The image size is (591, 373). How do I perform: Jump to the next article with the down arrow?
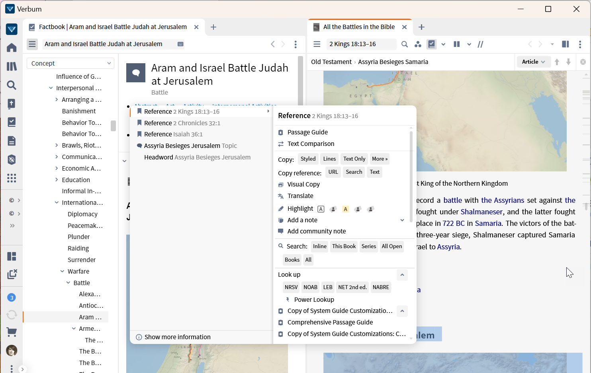(569, 62)
